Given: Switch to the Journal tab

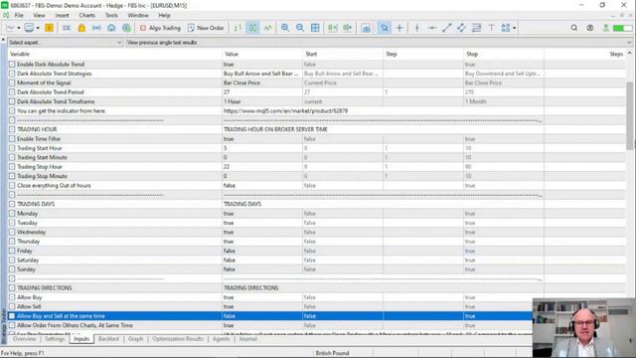Looking at the screenshot, I should [x=247, y=339].
